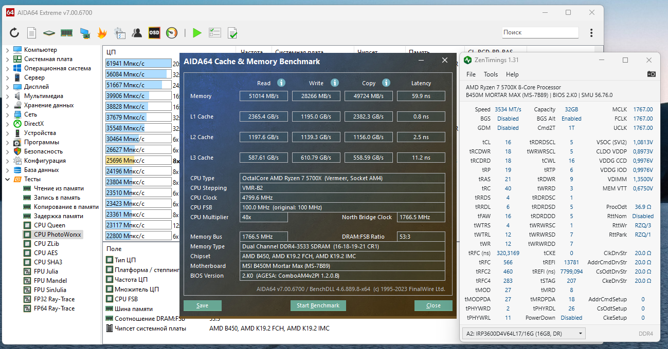Click the Close button in benchmark dialog

click(434, 305)
